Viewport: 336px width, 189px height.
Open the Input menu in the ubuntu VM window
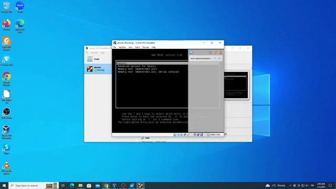[138, 47]
